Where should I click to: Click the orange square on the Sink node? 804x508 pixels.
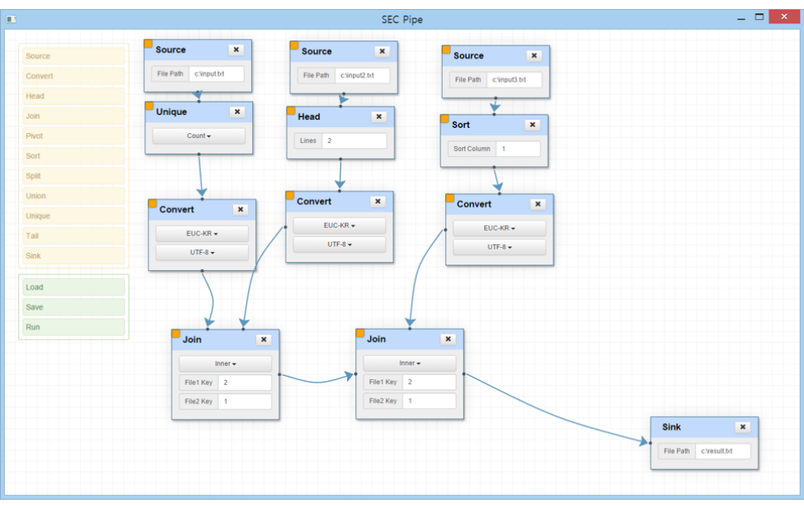[655, 421]
